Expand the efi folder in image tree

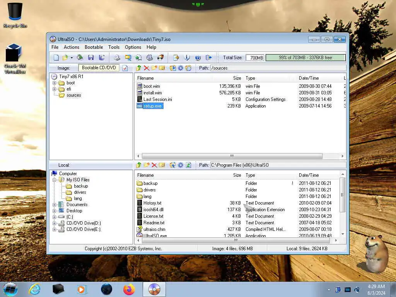pyautogui.click(x=54, y=89)
